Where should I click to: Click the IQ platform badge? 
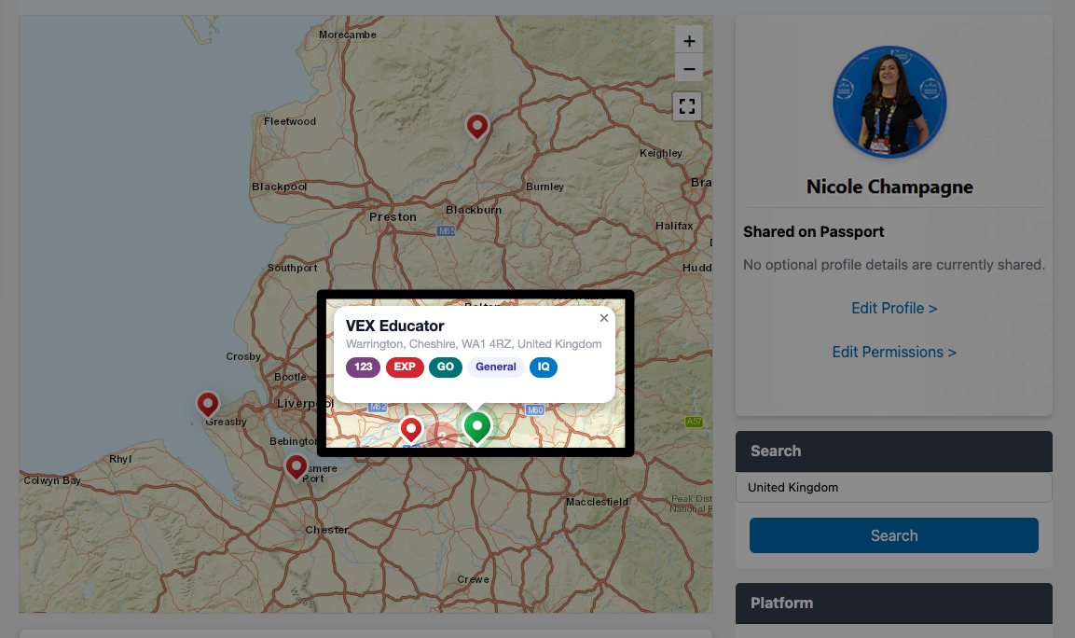click(544, 367)
